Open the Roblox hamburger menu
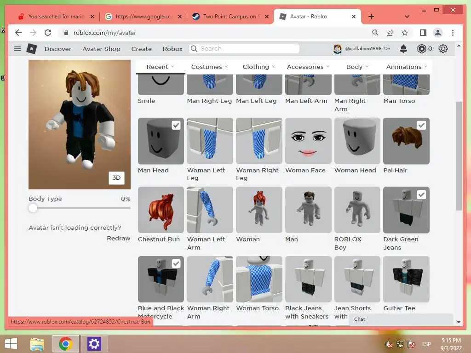The width and height of the screenshot is (471, 353). [17, 49]
